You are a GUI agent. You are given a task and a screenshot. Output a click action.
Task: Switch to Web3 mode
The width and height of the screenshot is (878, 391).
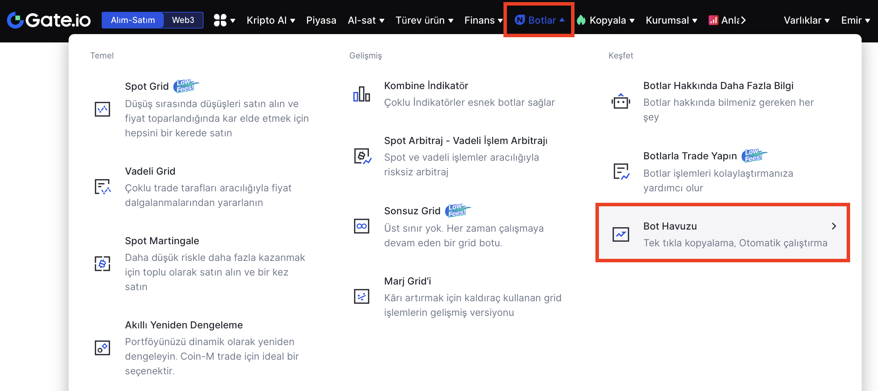click(x=183, y=20)
